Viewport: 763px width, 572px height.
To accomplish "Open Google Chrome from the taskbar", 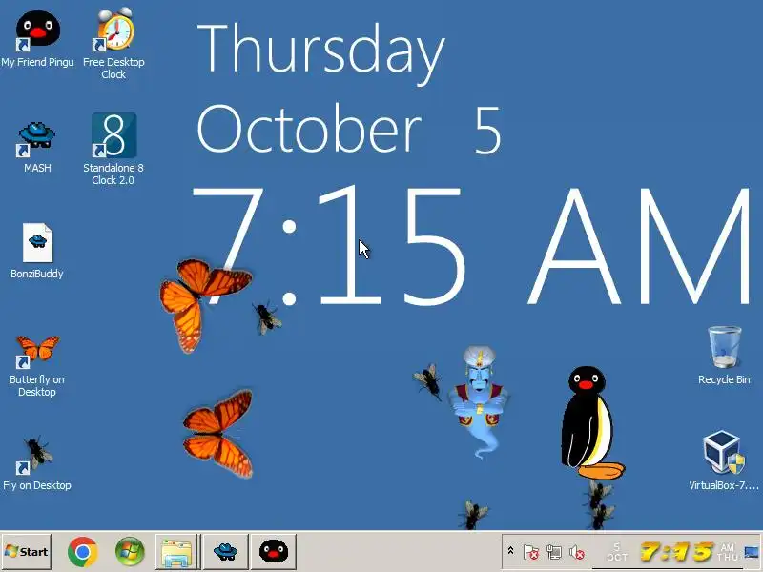I will (83, 552).
